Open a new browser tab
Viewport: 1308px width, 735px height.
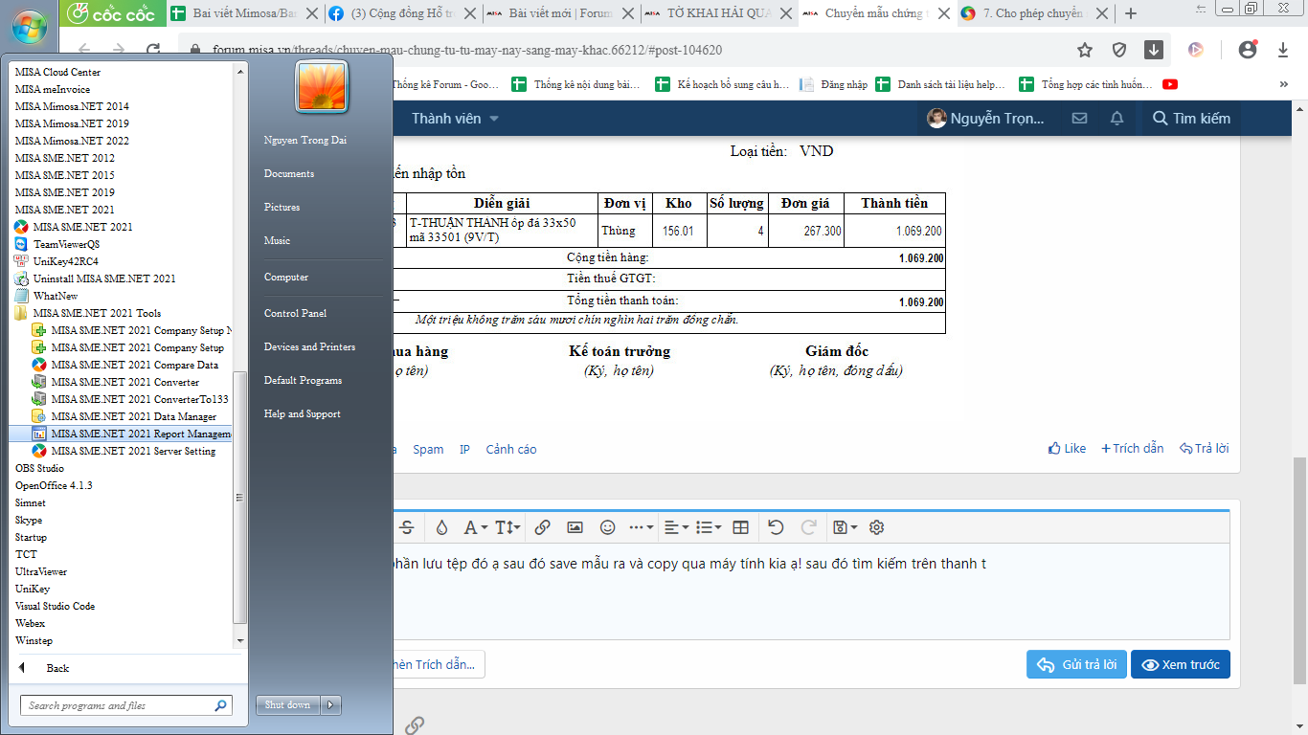pyautogui.click(x=1131, y=13)
